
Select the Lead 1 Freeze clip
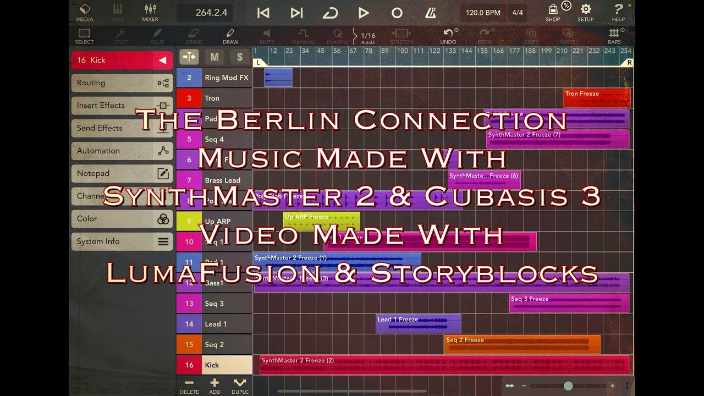[419, 324]
